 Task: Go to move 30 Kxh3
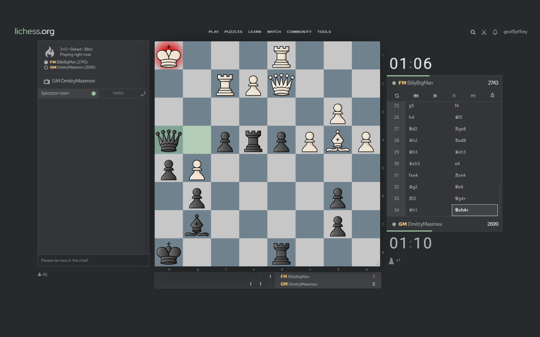point(429,164)
